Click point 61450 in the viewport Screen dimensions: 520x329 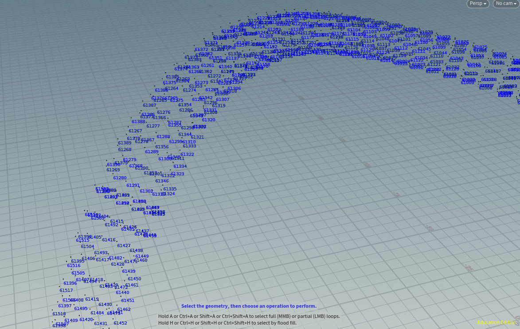tap(134, 279)
